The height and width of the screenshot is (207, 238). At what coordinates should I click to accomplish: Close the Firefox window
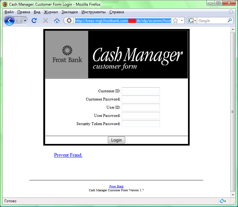[x=229, y=3]
